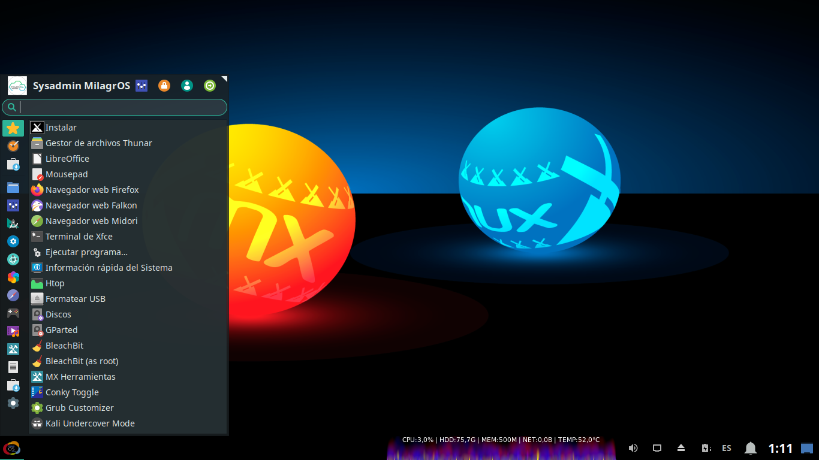Screen dimensions: 819x460
Task: Enable Kali Undercover Mode
Action: (x=90, y=423)
